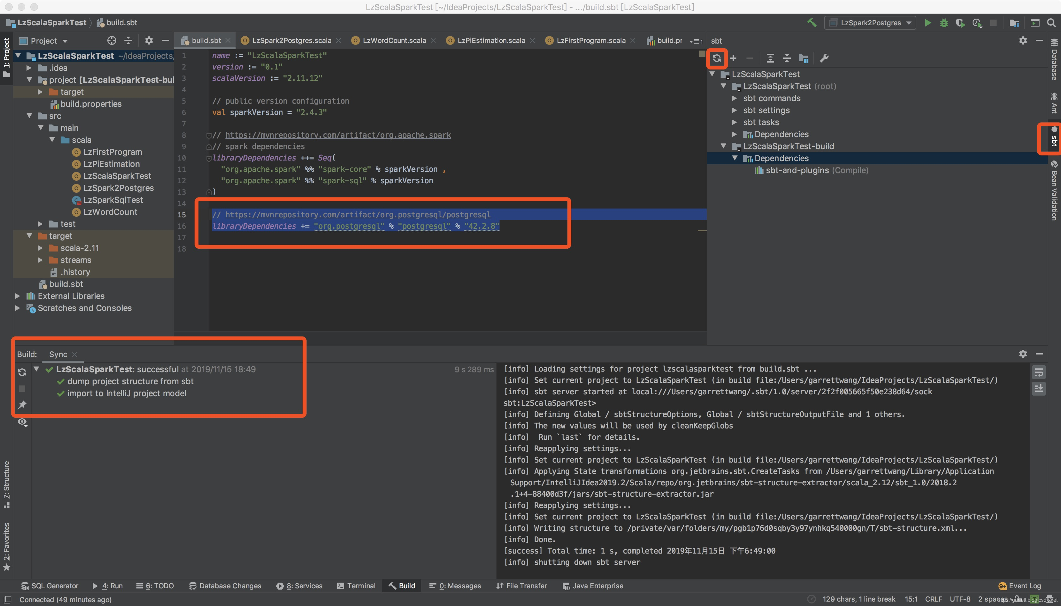1061x606 pixels.
Task: Click the sbt panel gear options
Action: point(1023,40)
